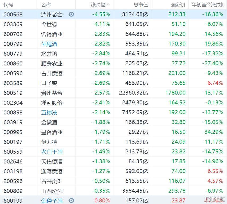This screenshot has width=227, height=204.
Task: Select stock code 600519
Action: [x=13, y=93]
